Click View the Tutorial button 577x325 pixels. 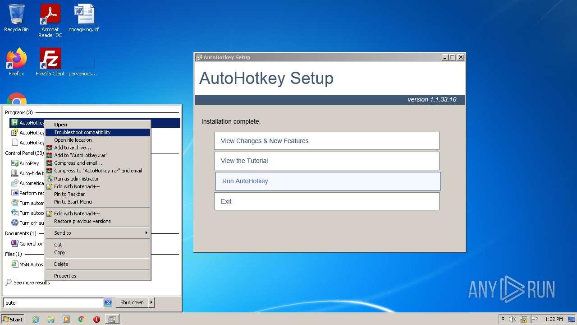click(327, 161)
